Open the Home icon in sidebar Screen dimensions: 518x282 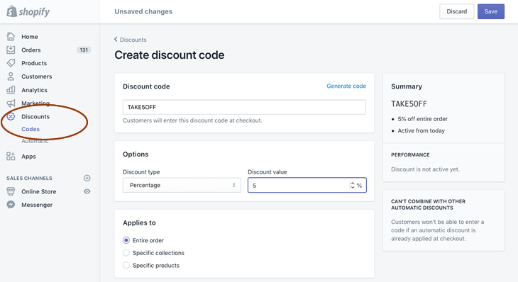point(11,36)
